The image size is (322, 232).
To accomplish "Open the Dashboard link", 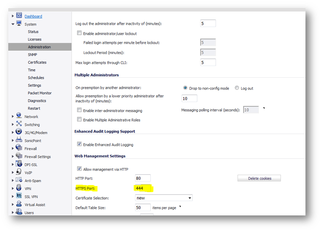I will [x=33, y=16].
